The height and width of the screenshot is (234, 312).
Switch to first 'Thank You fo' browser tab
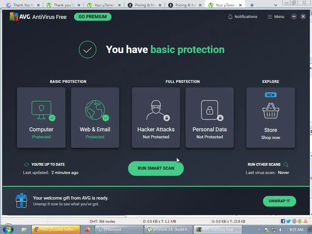pos(23,5)
